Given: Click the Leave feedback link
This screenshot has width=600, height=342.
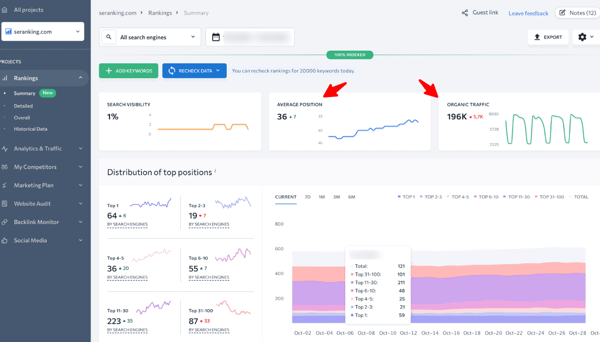Looking at the screenshot, I should coord(528,13).
